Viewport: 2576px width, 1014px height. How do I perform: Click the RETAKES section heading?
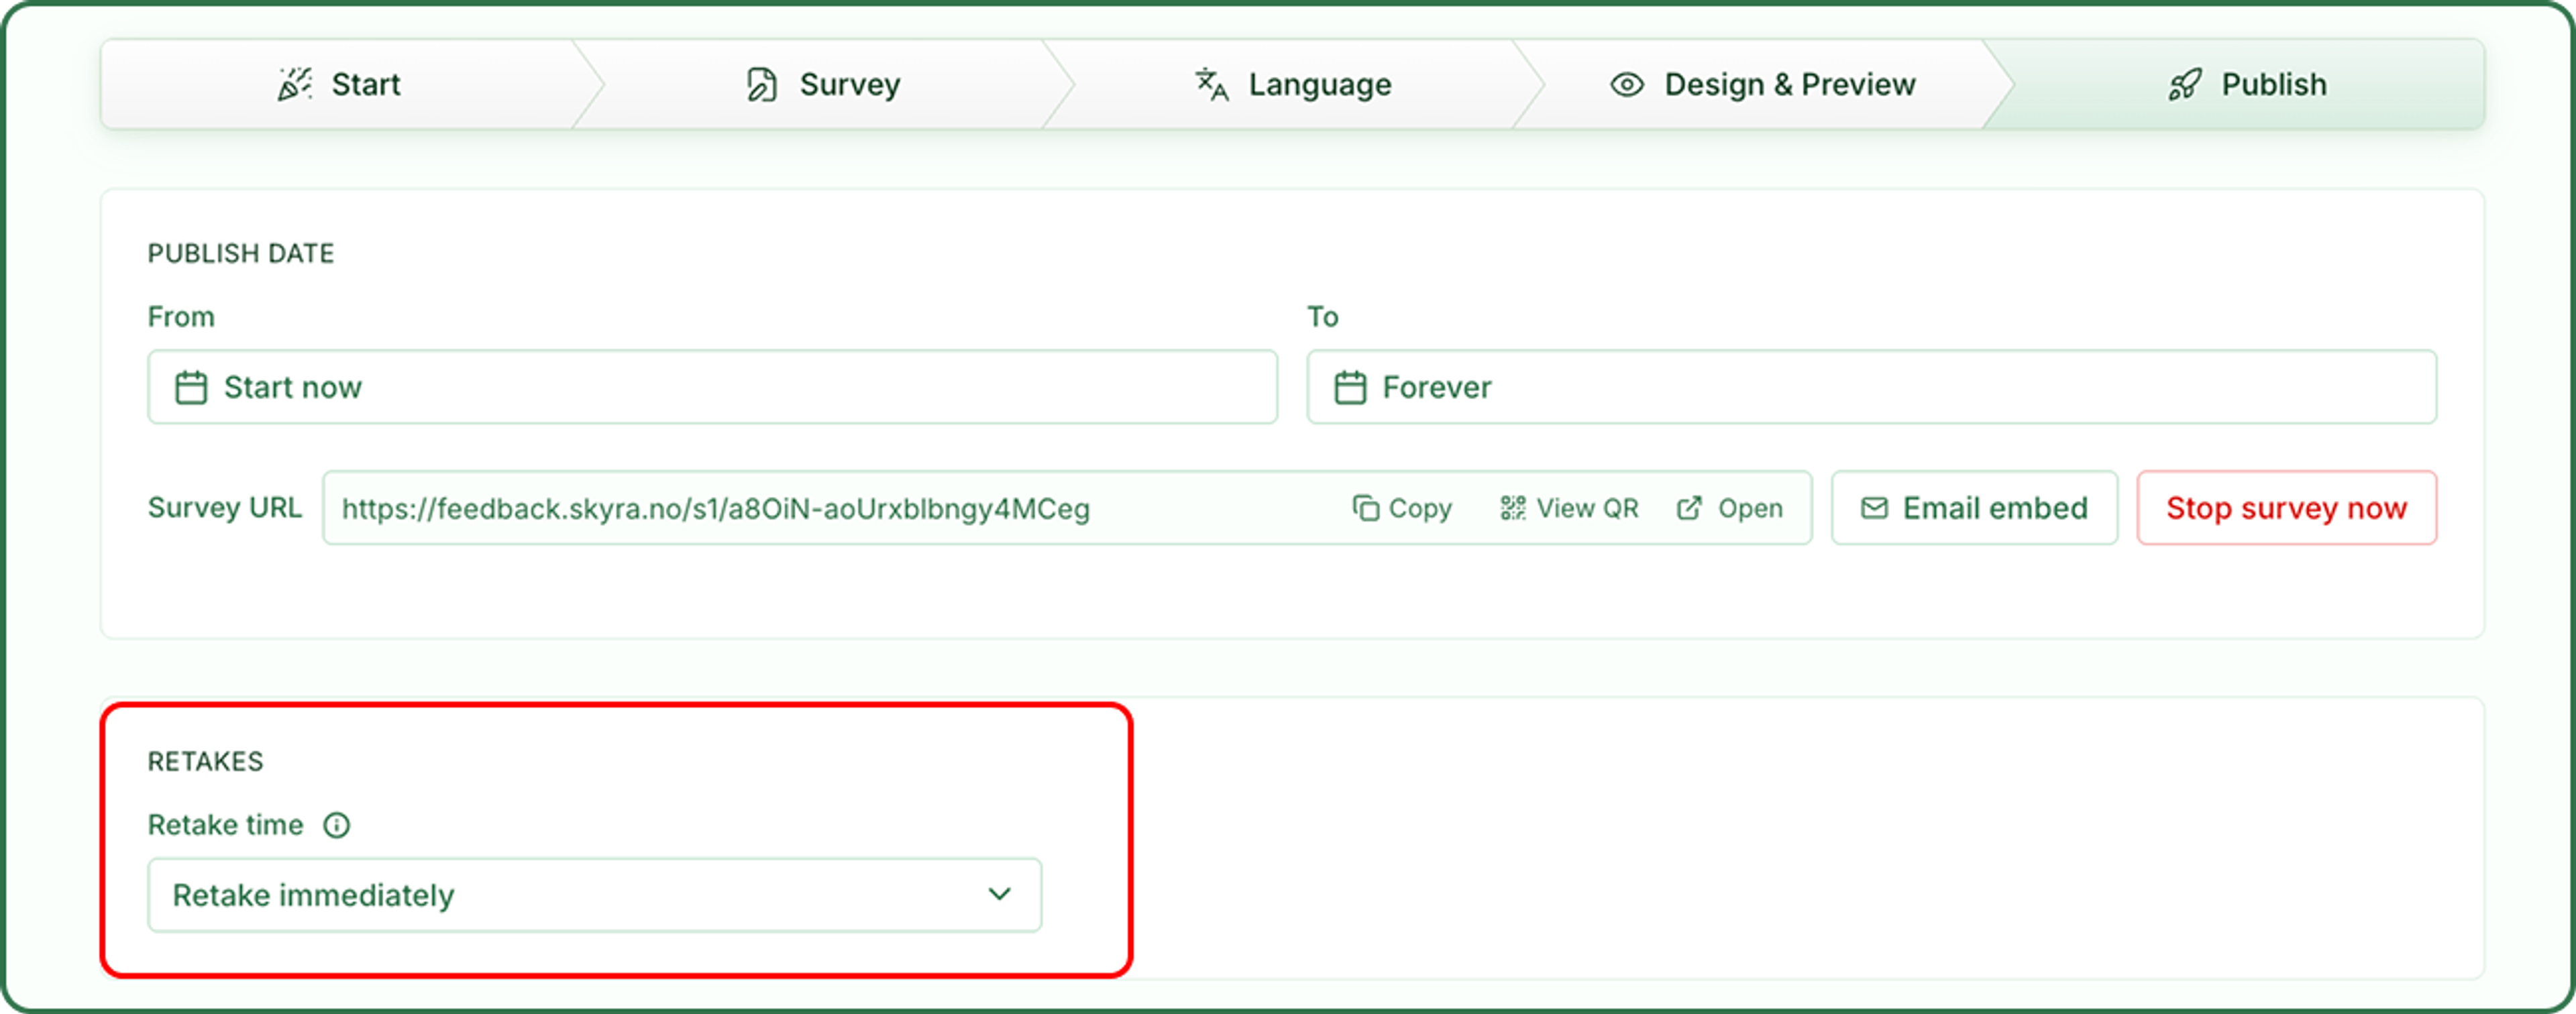(206, 761)
